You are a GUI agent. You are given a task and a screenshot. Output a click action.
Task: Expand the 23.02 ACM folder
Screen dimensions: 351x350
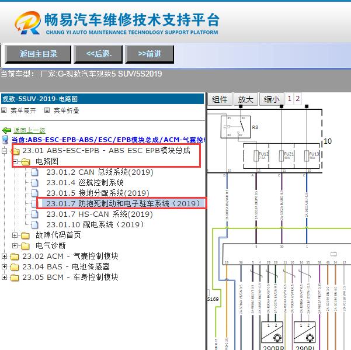5,256
